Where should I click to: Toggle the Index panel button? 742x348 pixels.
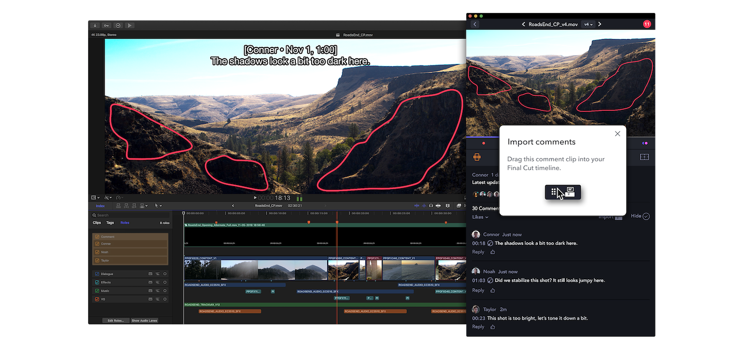[x=100, y=206]
